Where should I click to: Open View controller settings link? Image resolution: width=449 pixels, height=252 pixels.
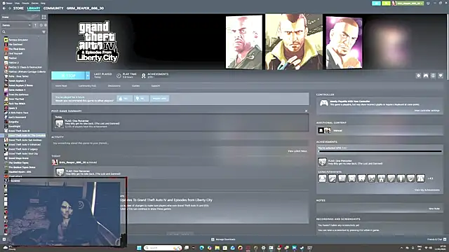click(x=427, y=111)
